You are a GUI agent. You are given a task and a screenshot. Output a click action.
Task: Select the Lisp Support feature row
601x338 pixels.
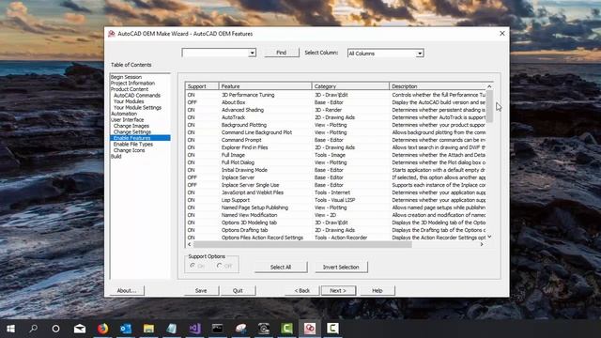(336, 200)
